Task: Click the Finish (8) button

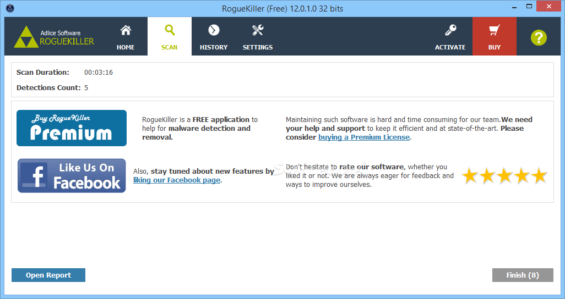Action: click(523, 275)
